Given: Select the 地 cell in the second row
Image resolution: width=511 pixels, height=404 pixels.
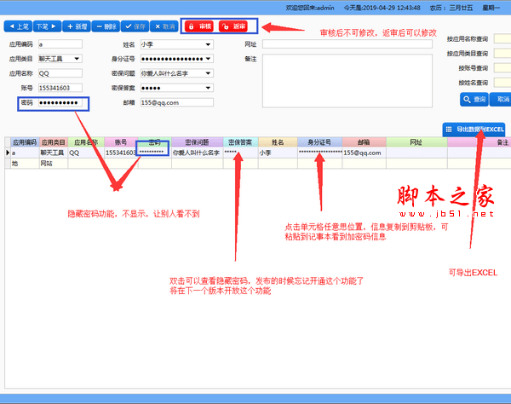Looking at the screenshot, I should pyautogui.click(x=25, y=164).
